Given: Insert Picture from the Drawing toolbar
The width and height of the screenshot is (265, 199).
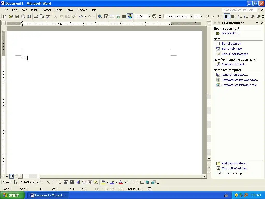Looking at the screenshot, I should [96, 182].
